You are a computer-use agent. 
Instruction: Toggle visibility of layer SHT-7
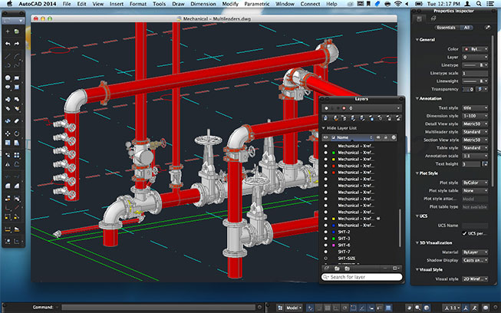325,252
